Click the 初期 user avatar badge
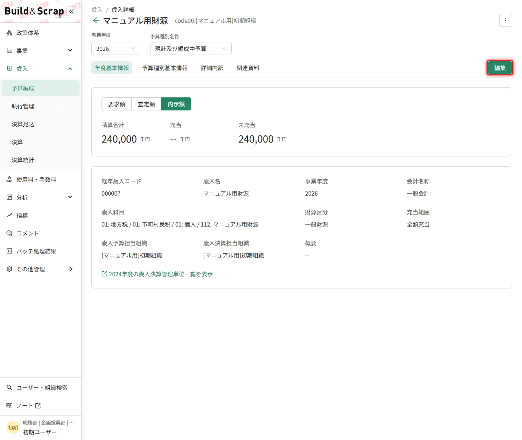The width and height of the screenshot is (522, 440). 13,428
